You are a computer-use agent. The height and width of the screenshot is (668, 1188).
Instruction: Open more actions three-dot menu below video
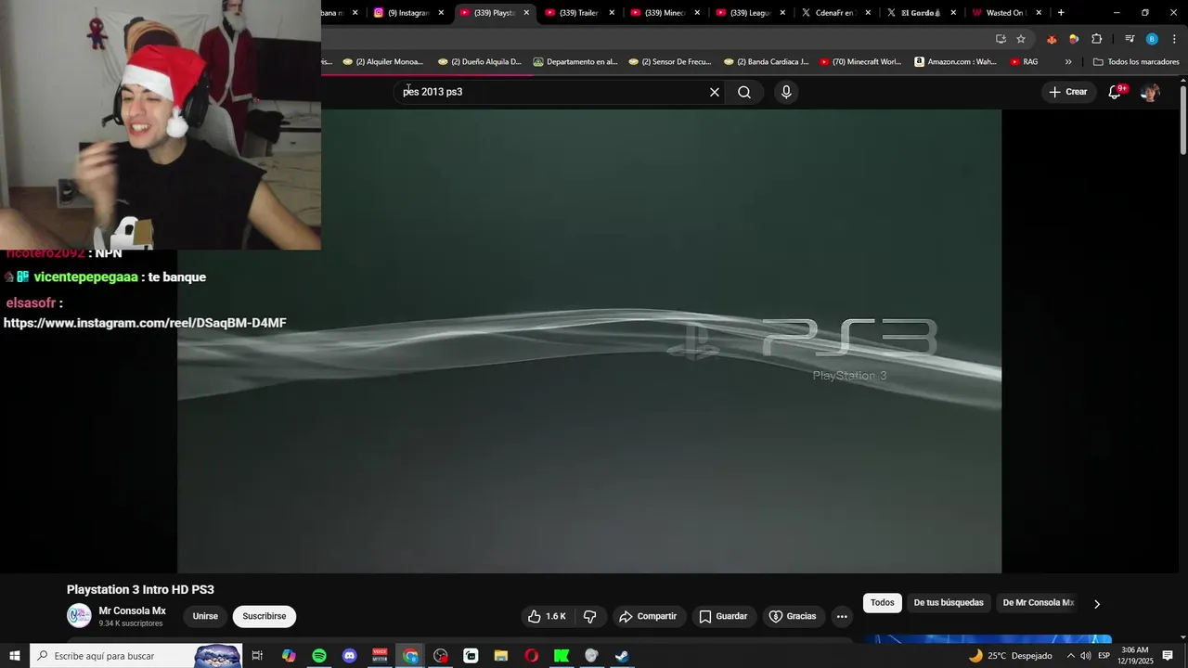pyautogui.click(x=842, y=616)
